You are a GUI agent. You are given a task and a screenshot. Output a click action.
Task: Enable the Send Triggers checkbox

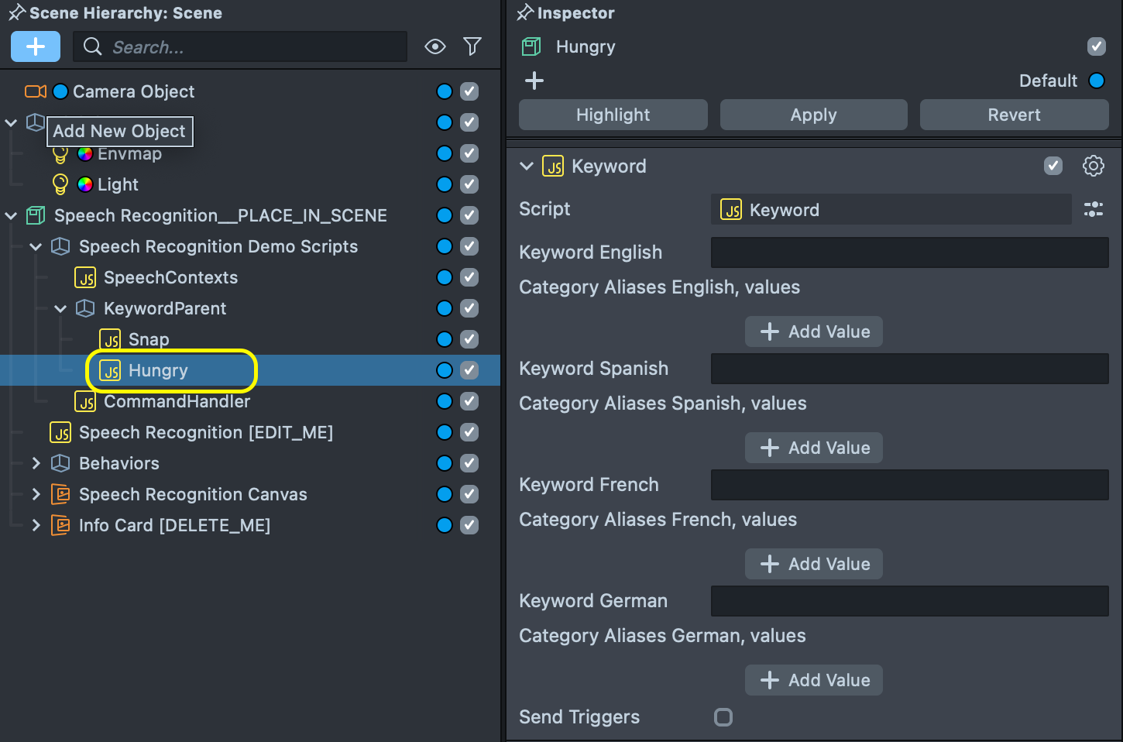723,717
